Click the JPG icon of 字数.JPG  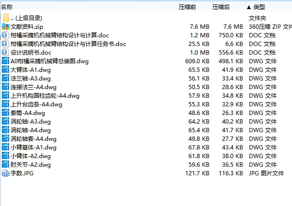[6, 173]
